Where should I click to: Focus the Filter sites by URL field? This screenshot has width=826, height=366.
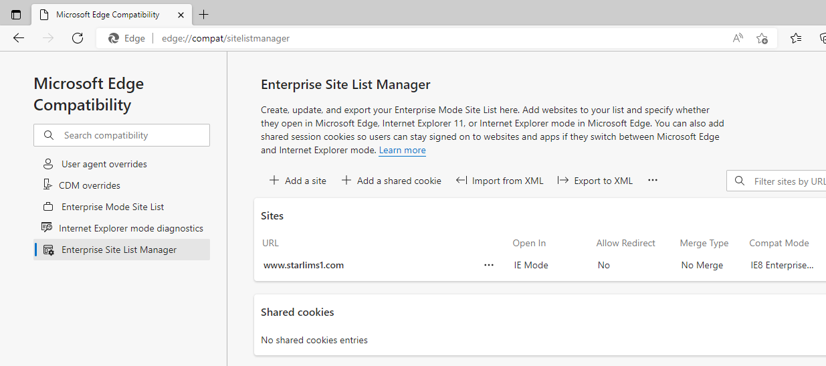click(777, 181)
